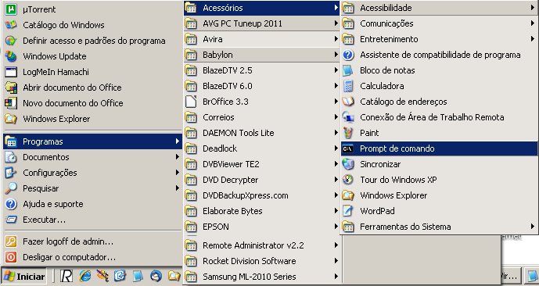The height and width of the screenshot is (286, 539).
Task: Click the LogMeIn Hamachi window icon
Action: pos(11,72)
